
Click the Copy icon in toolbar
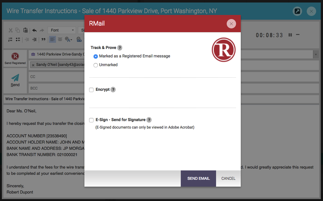18,30
